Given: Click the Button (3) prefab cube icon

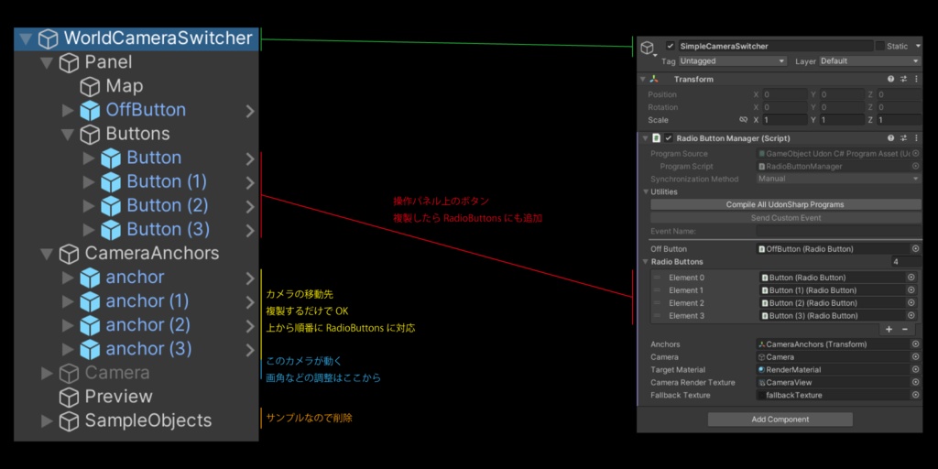Looking at the screenshot, I should [111, 230].
